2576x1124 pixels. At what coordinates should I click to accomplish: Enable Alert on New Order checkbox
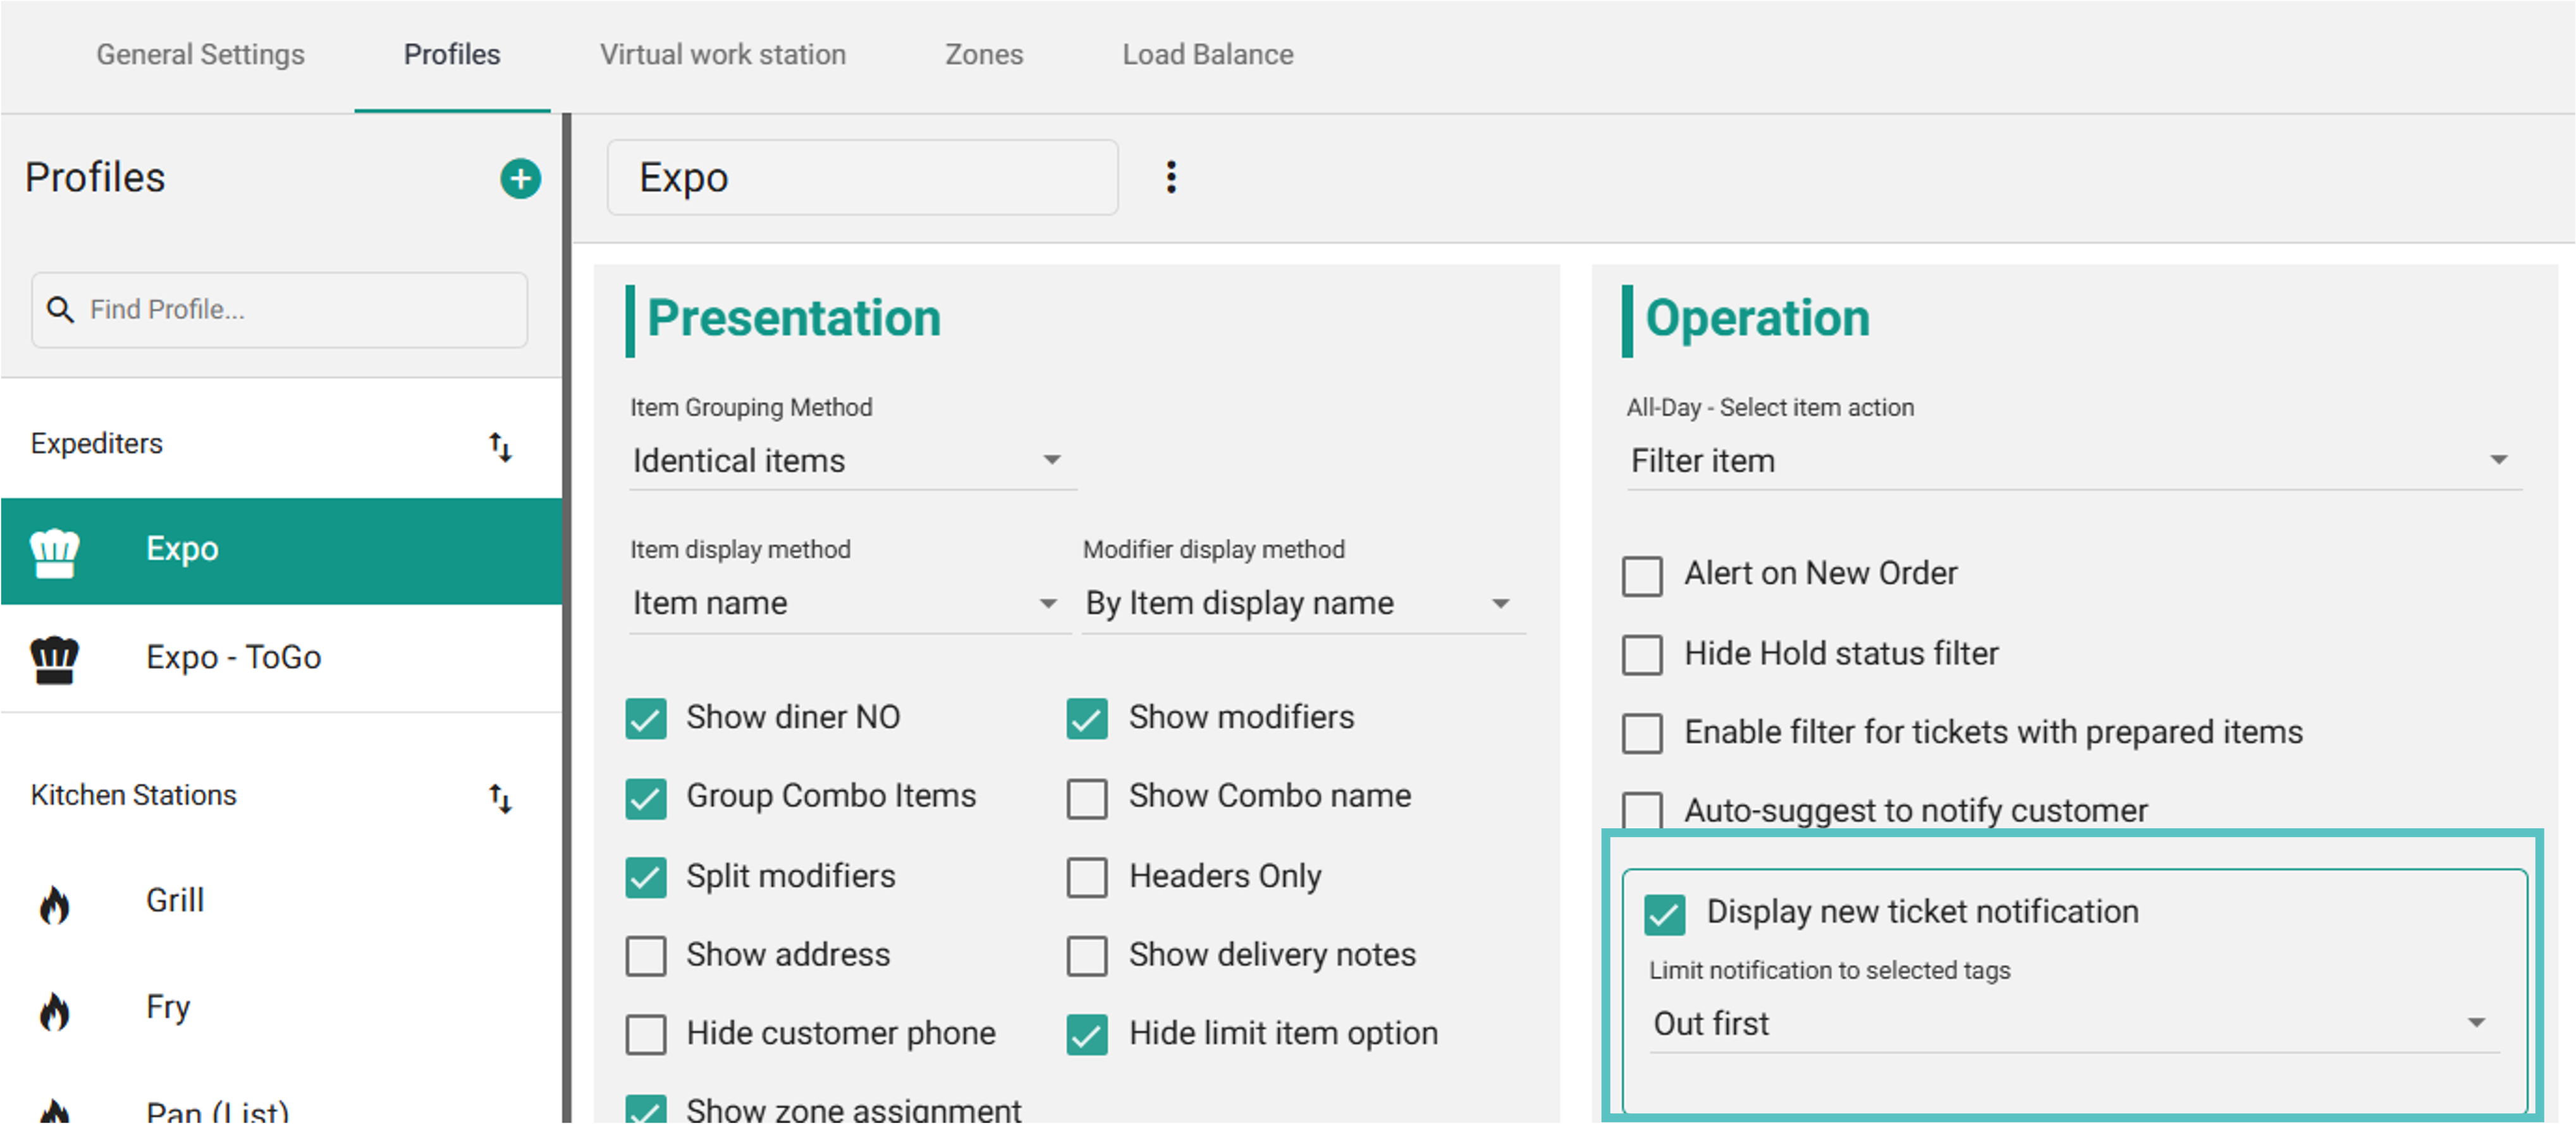(1641, 576)
